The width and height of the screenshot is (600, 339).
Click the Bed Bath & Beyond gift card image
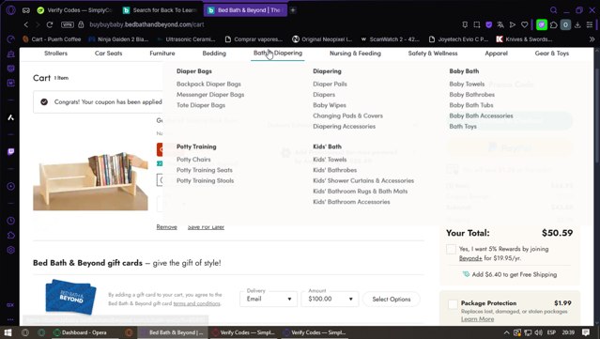pos(70,297)
